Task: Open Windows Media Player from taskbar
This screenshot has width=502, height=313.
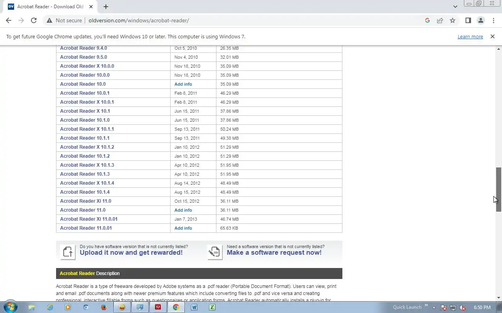Action: tap(68, 308)
